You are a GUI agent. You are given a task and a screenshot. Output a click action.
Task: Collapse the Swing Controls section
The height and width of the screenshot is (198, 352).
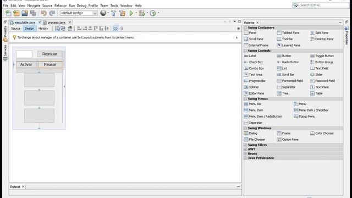246,51
